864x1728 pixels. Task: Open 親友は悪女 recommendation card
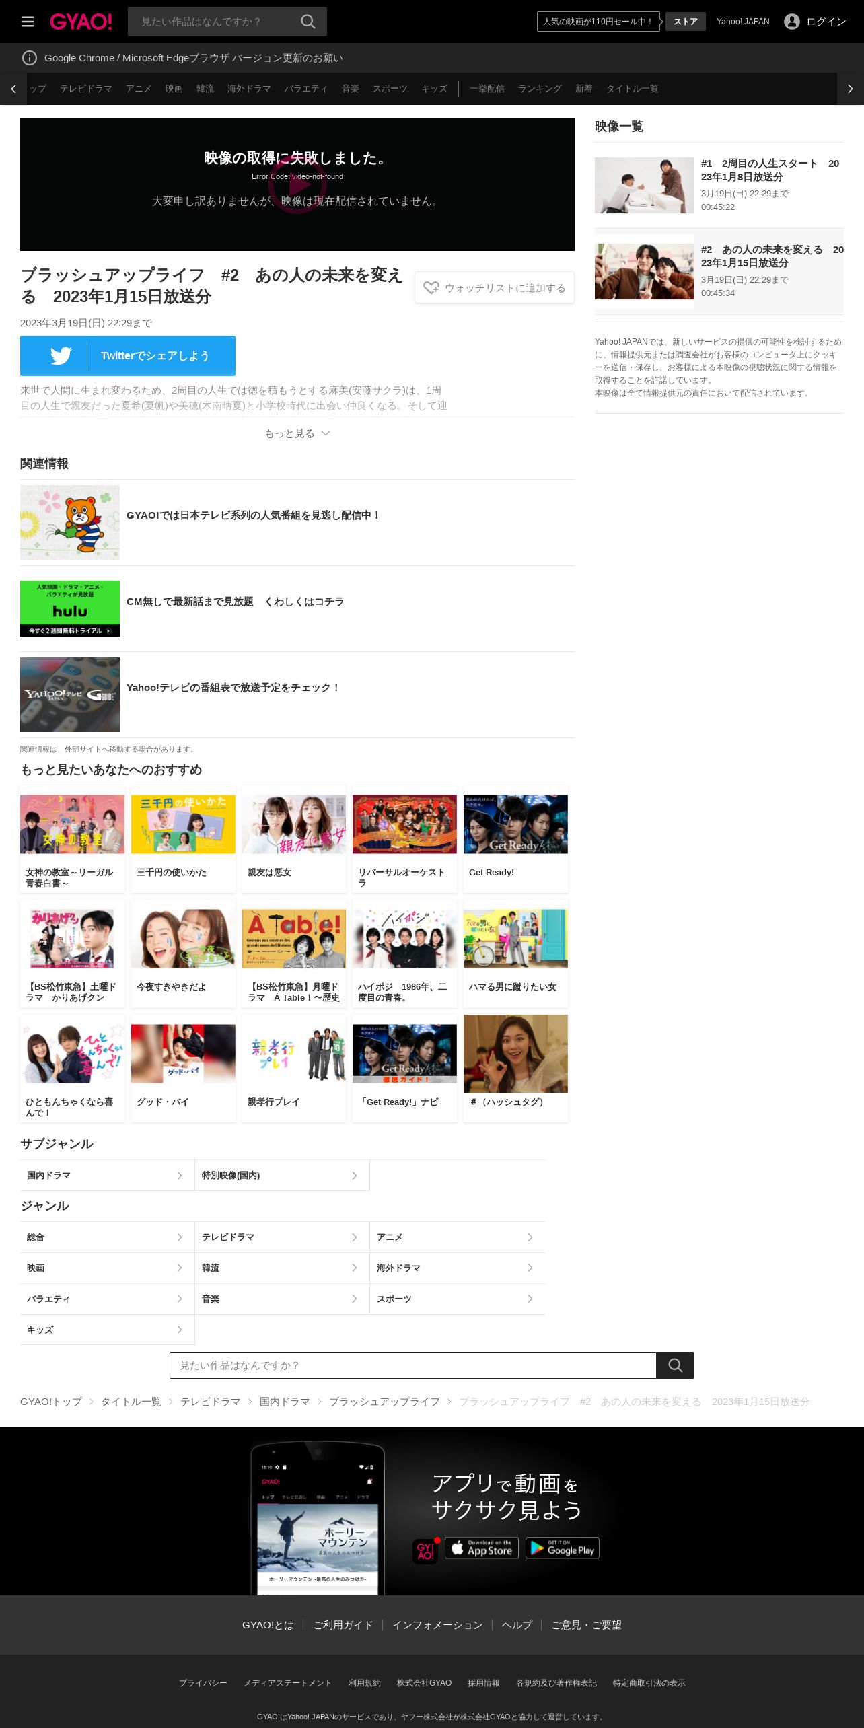point(294,839)
